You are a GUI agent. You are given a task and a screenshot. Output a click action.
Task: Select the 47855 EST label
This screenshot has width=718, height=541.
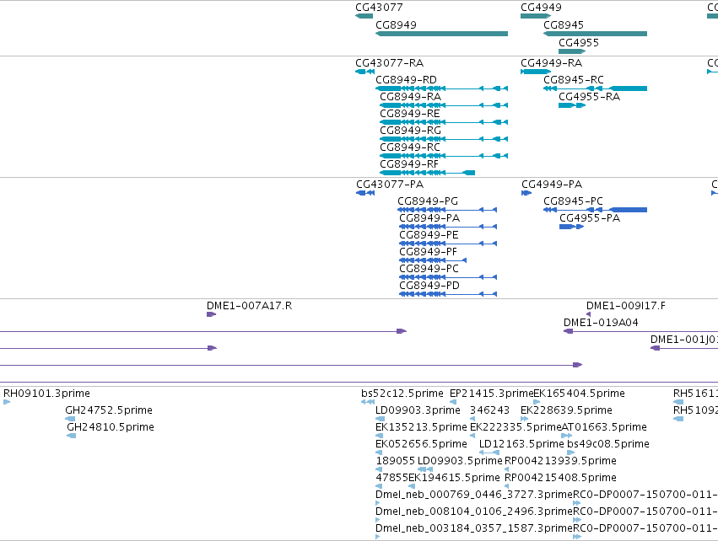point(391,478)
